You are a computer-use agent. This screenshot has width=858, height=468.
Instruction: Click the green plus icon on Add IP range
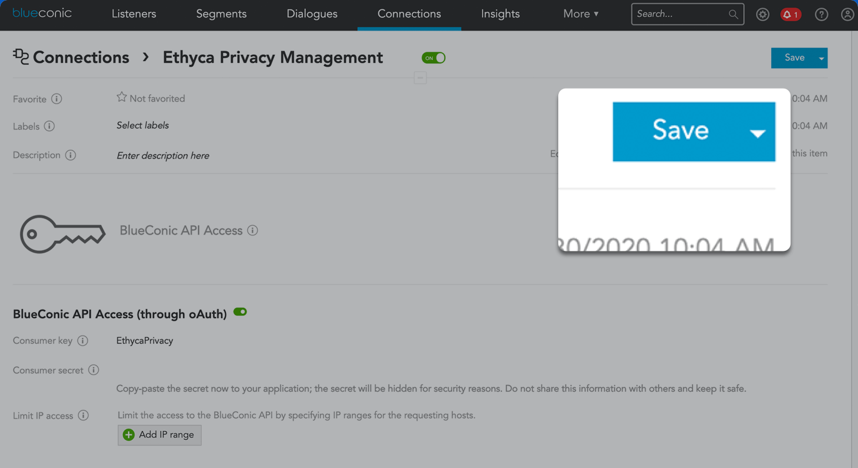[x=129, y=435]
